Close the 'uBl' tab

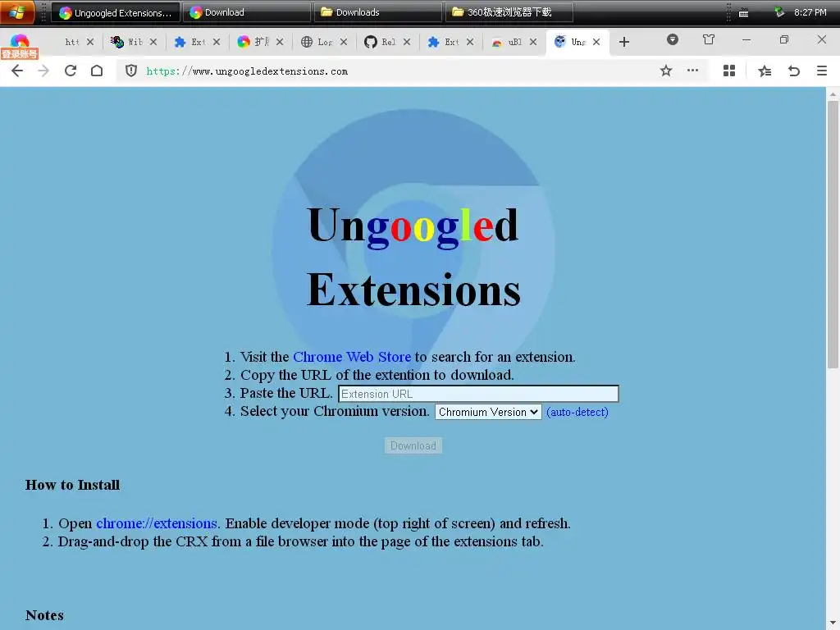533,42
